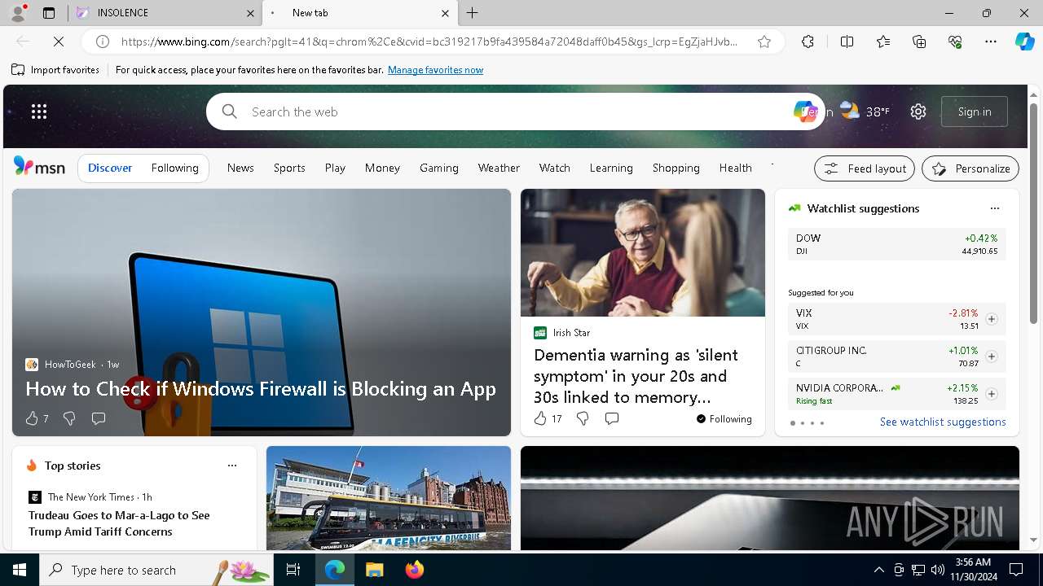Open comments on Windows Firewall article
The width and height of the screenshot is (1043, 586).
coord(99,418)
